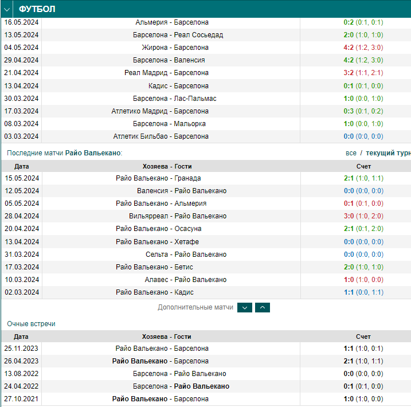Click the Очные встречи heading
Image resolution: width=411 pixels, height=407 pixels.
click(31, 324)
